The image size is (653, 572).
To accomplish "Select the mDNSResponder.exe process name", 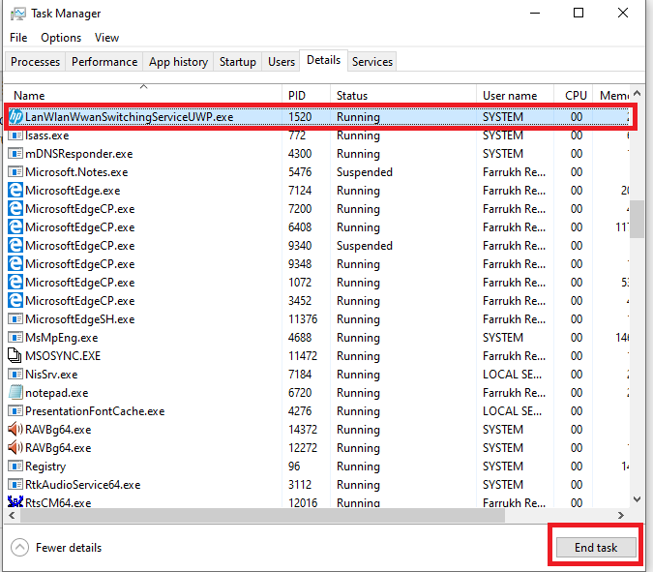I will (78, 154).
